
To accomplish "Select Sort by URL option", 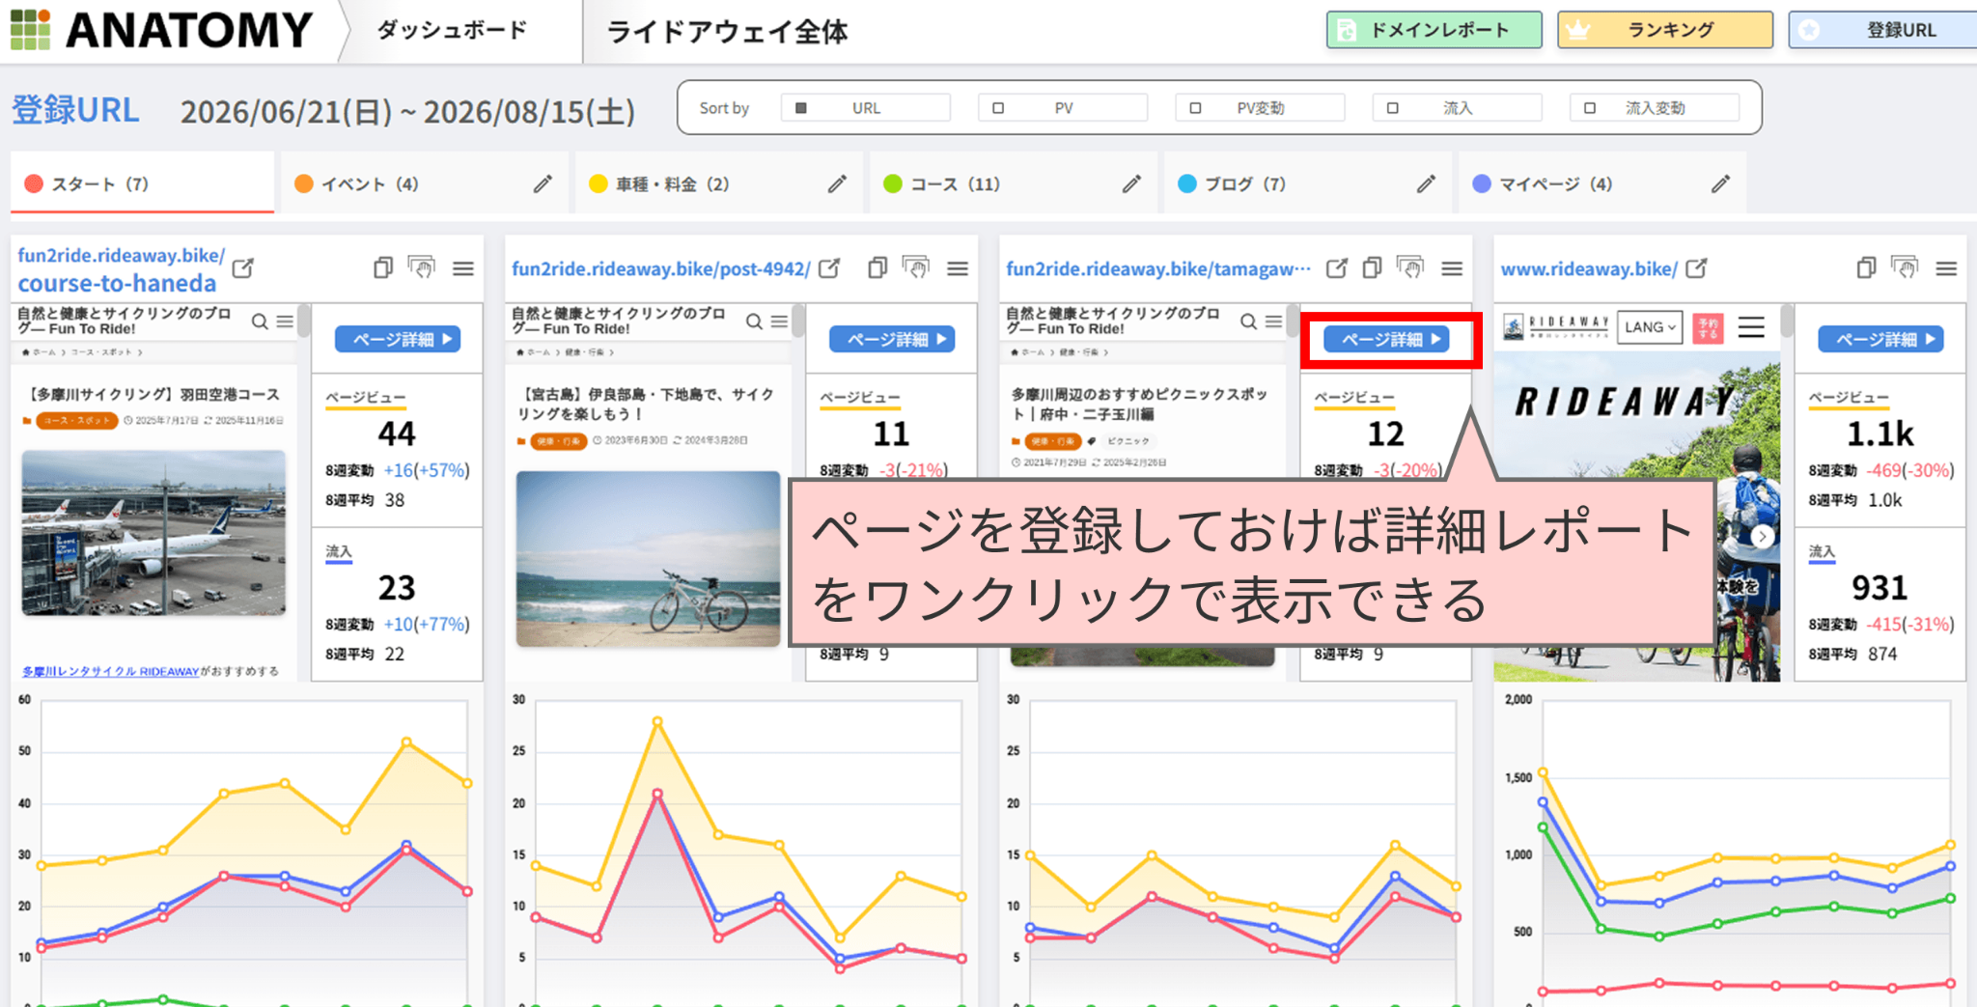I will 866,108.
